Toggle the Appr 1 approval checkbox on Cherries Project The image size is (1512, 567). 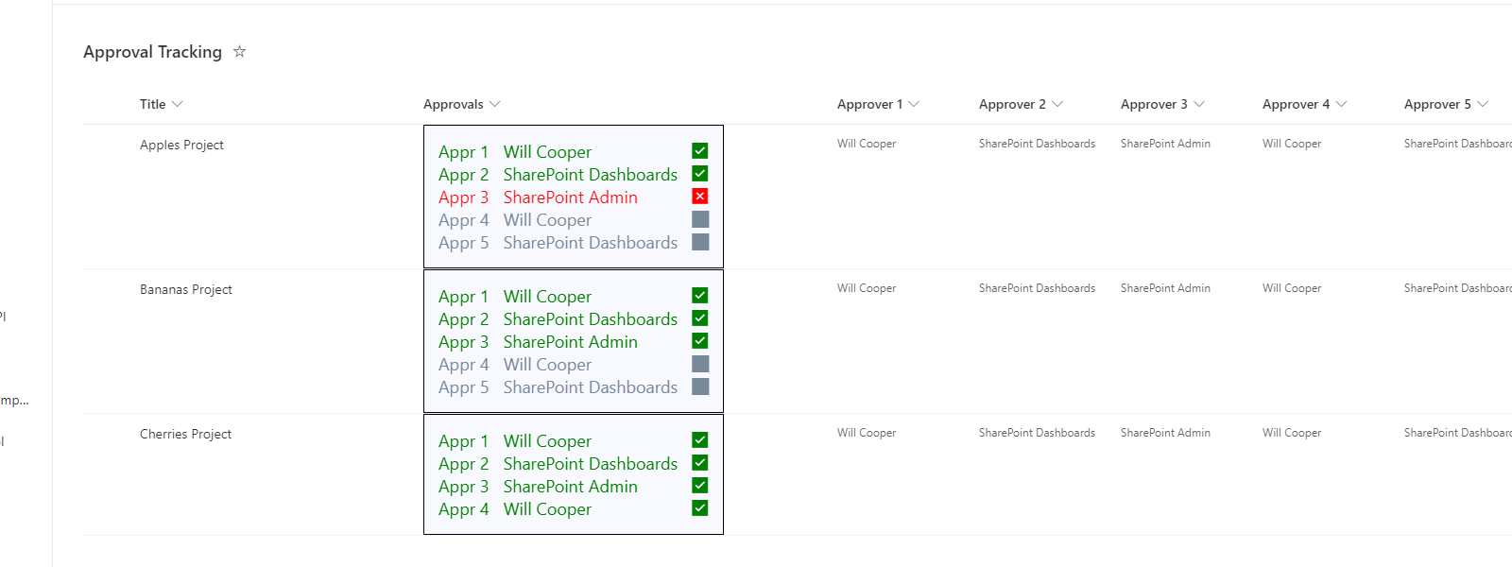pyautogui.click(x=699, y=439)
